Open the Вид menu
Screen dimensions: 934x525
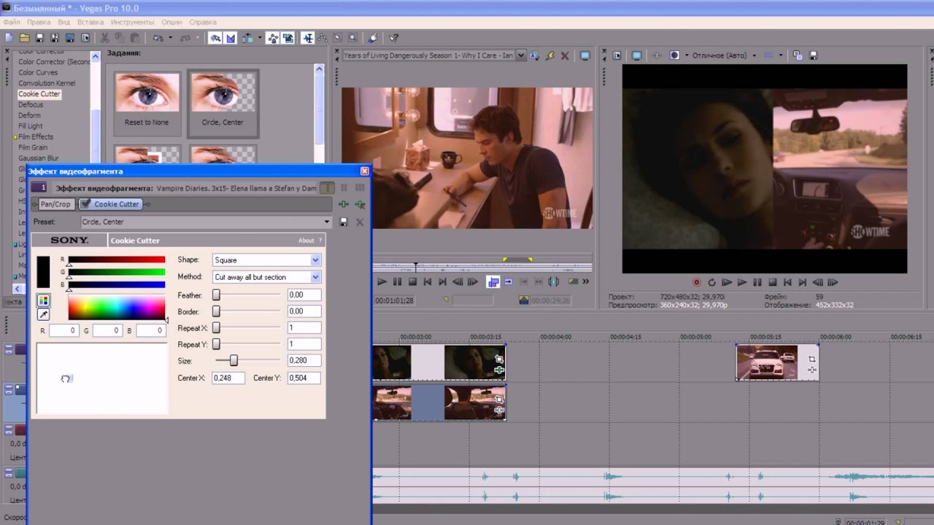[64, 23]
